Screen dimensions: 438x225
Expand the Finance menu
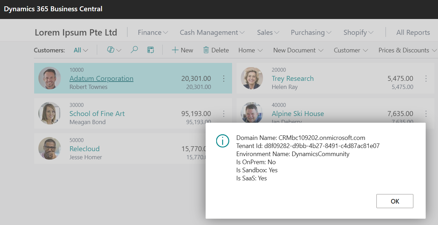153,32
